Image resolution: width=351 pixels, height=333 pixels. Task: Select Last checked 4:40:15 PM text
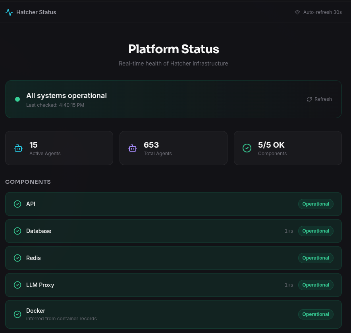[x=55, y=105]
